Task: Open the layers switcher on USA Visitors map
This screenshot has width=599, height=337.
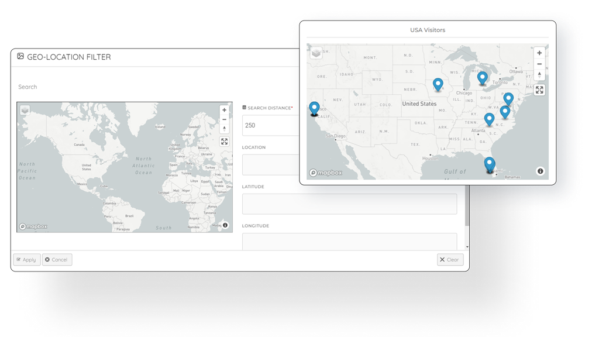Action: click(316, 53)
